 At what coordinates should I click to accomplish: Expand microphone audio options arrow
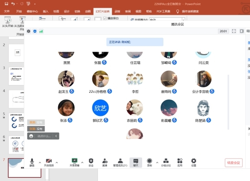[x=40, y=162]
